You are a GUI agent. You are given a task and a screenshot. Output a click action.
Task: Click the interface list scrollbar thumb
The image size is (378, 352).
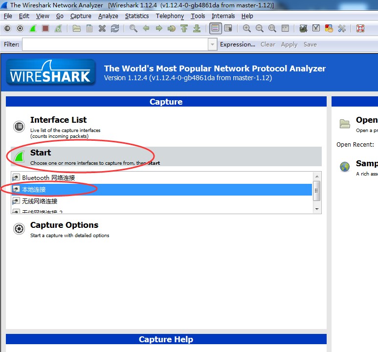click(316, 191)
